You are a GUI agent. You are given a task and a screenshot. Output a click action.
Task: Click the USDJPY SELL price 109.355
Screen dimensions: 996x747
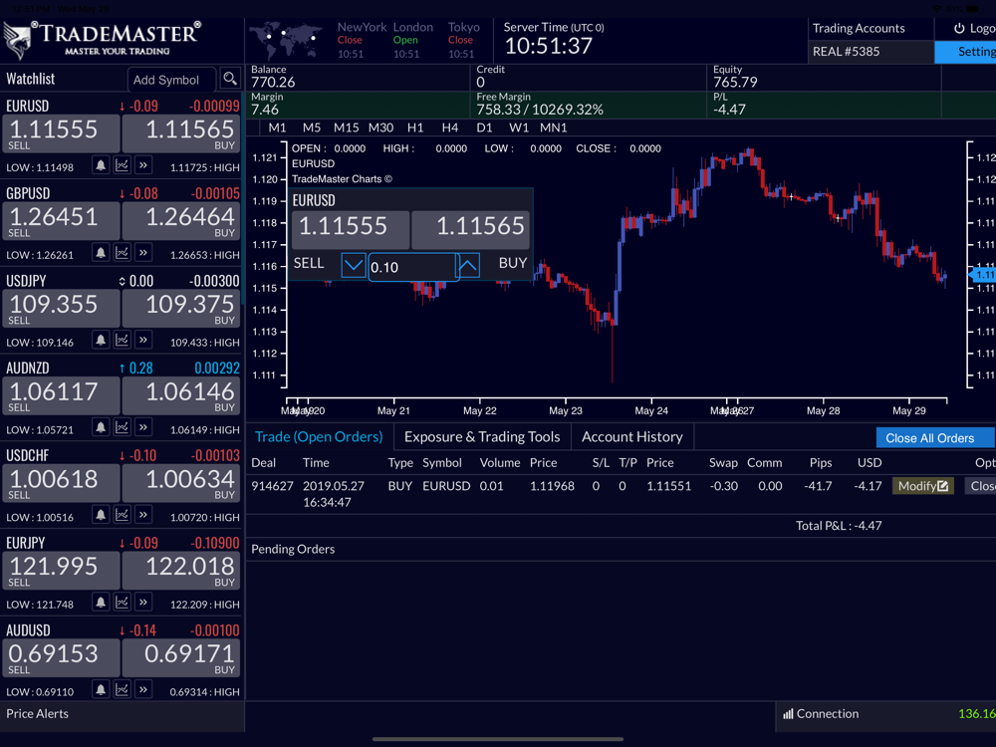click(x=61, y=309)
